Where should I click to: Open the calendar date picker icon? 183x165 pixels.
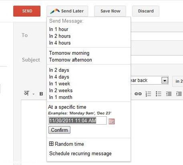tap(112, 121)
